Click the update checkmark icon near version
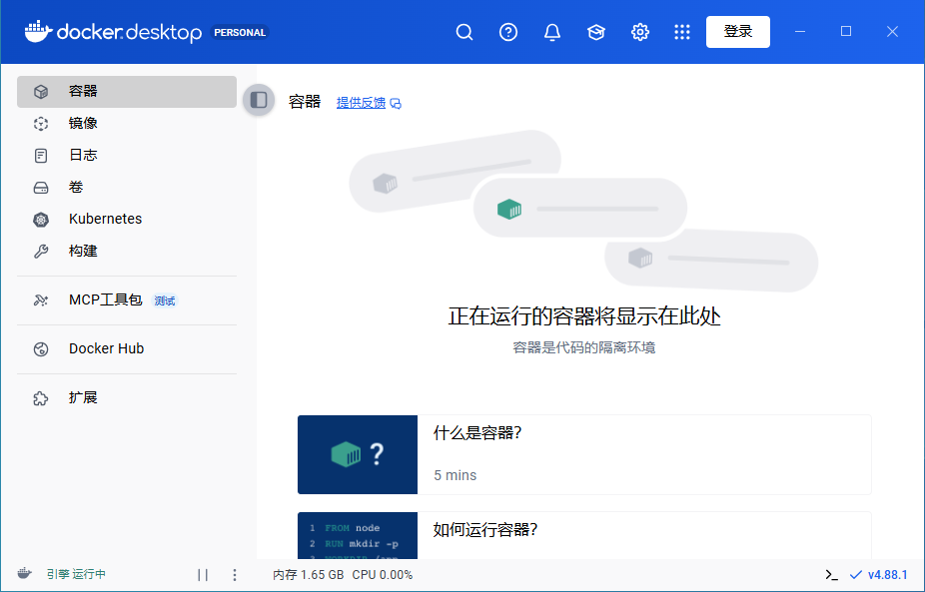 click(855, 574)
